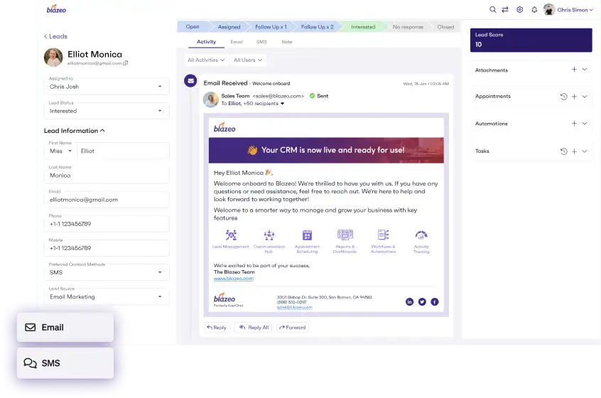
Task: Add a new automation with the plus icon
Action: point(574,124)
